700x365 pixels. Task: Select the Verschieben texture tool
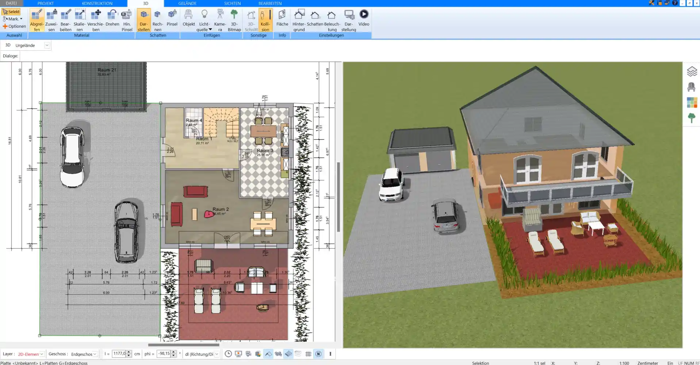pyautogui.click(x=96, y=20)
